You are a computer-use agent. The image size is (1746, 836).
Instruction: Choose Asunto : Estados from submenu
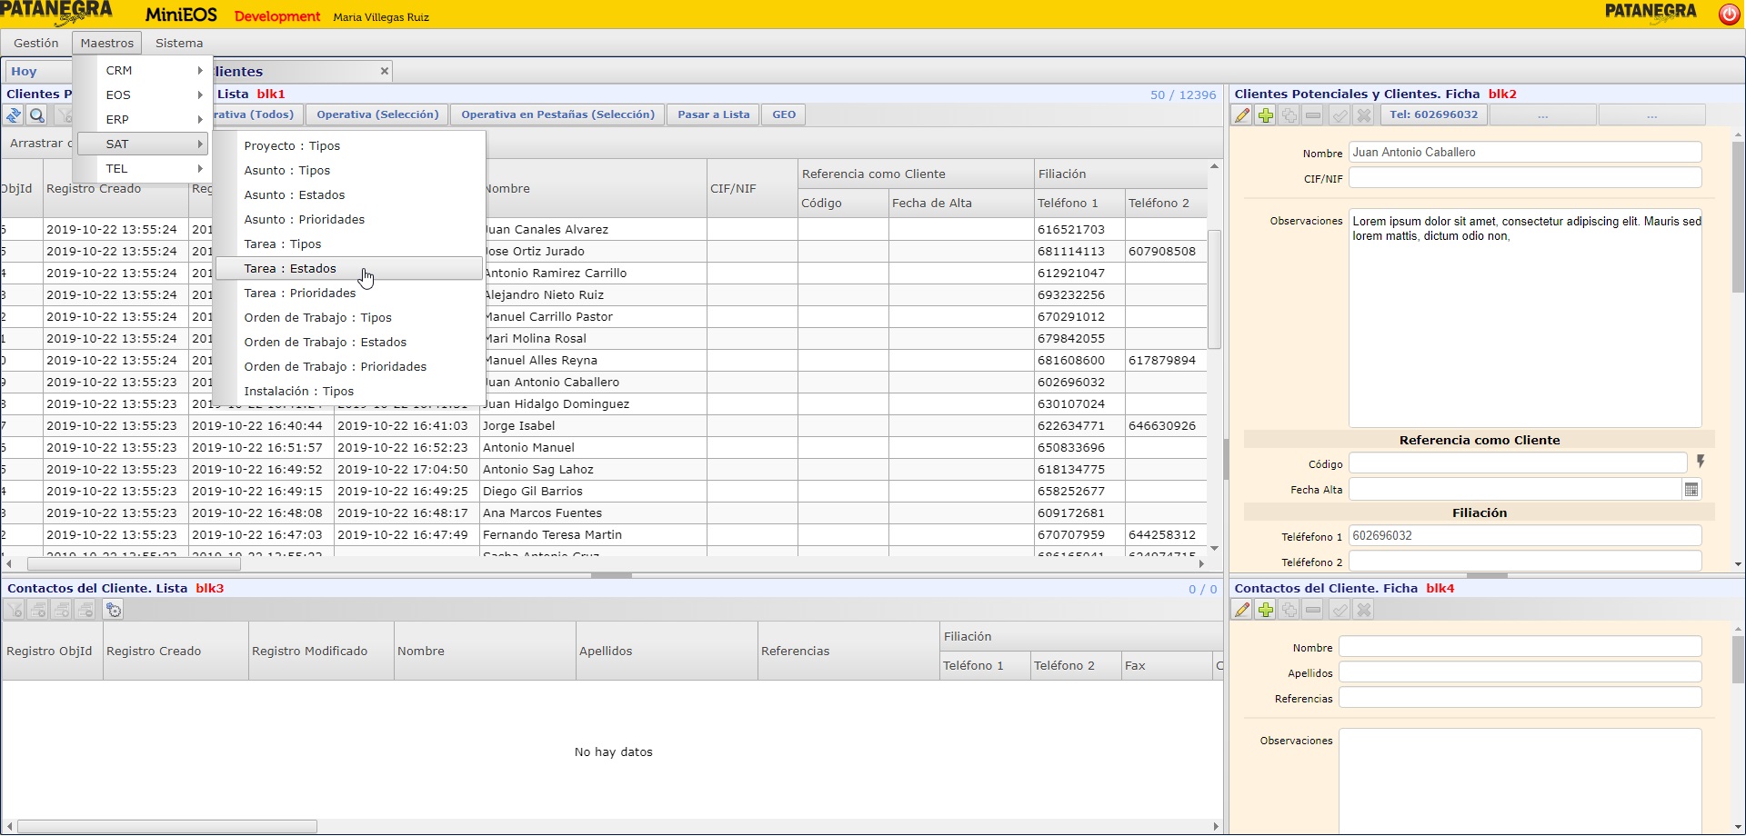point(349,194)
